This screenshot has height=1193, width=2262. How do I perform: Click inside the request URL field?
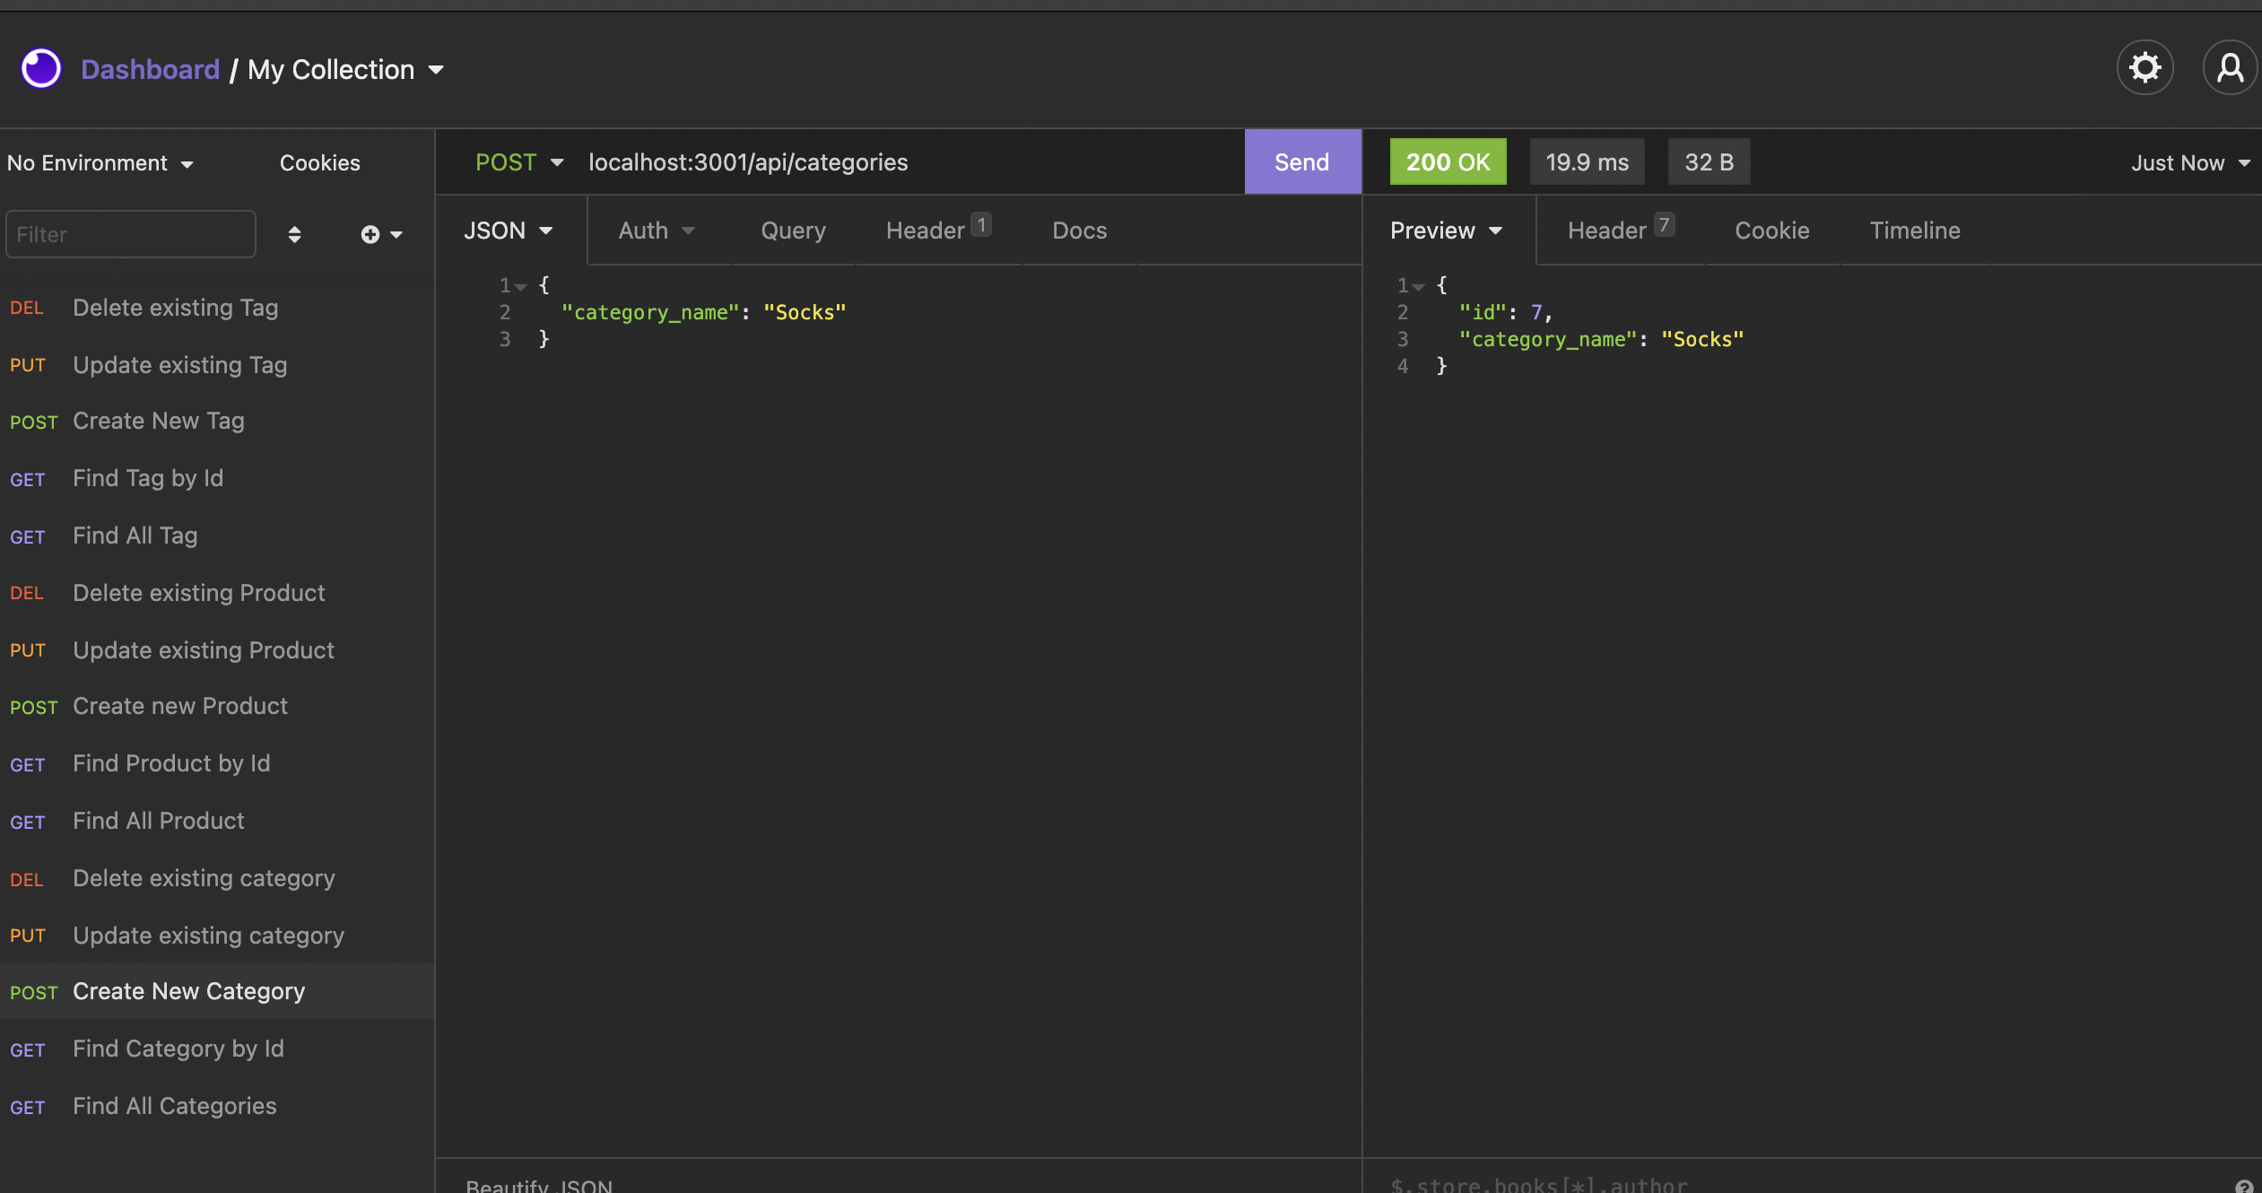(x=897, y=162)
